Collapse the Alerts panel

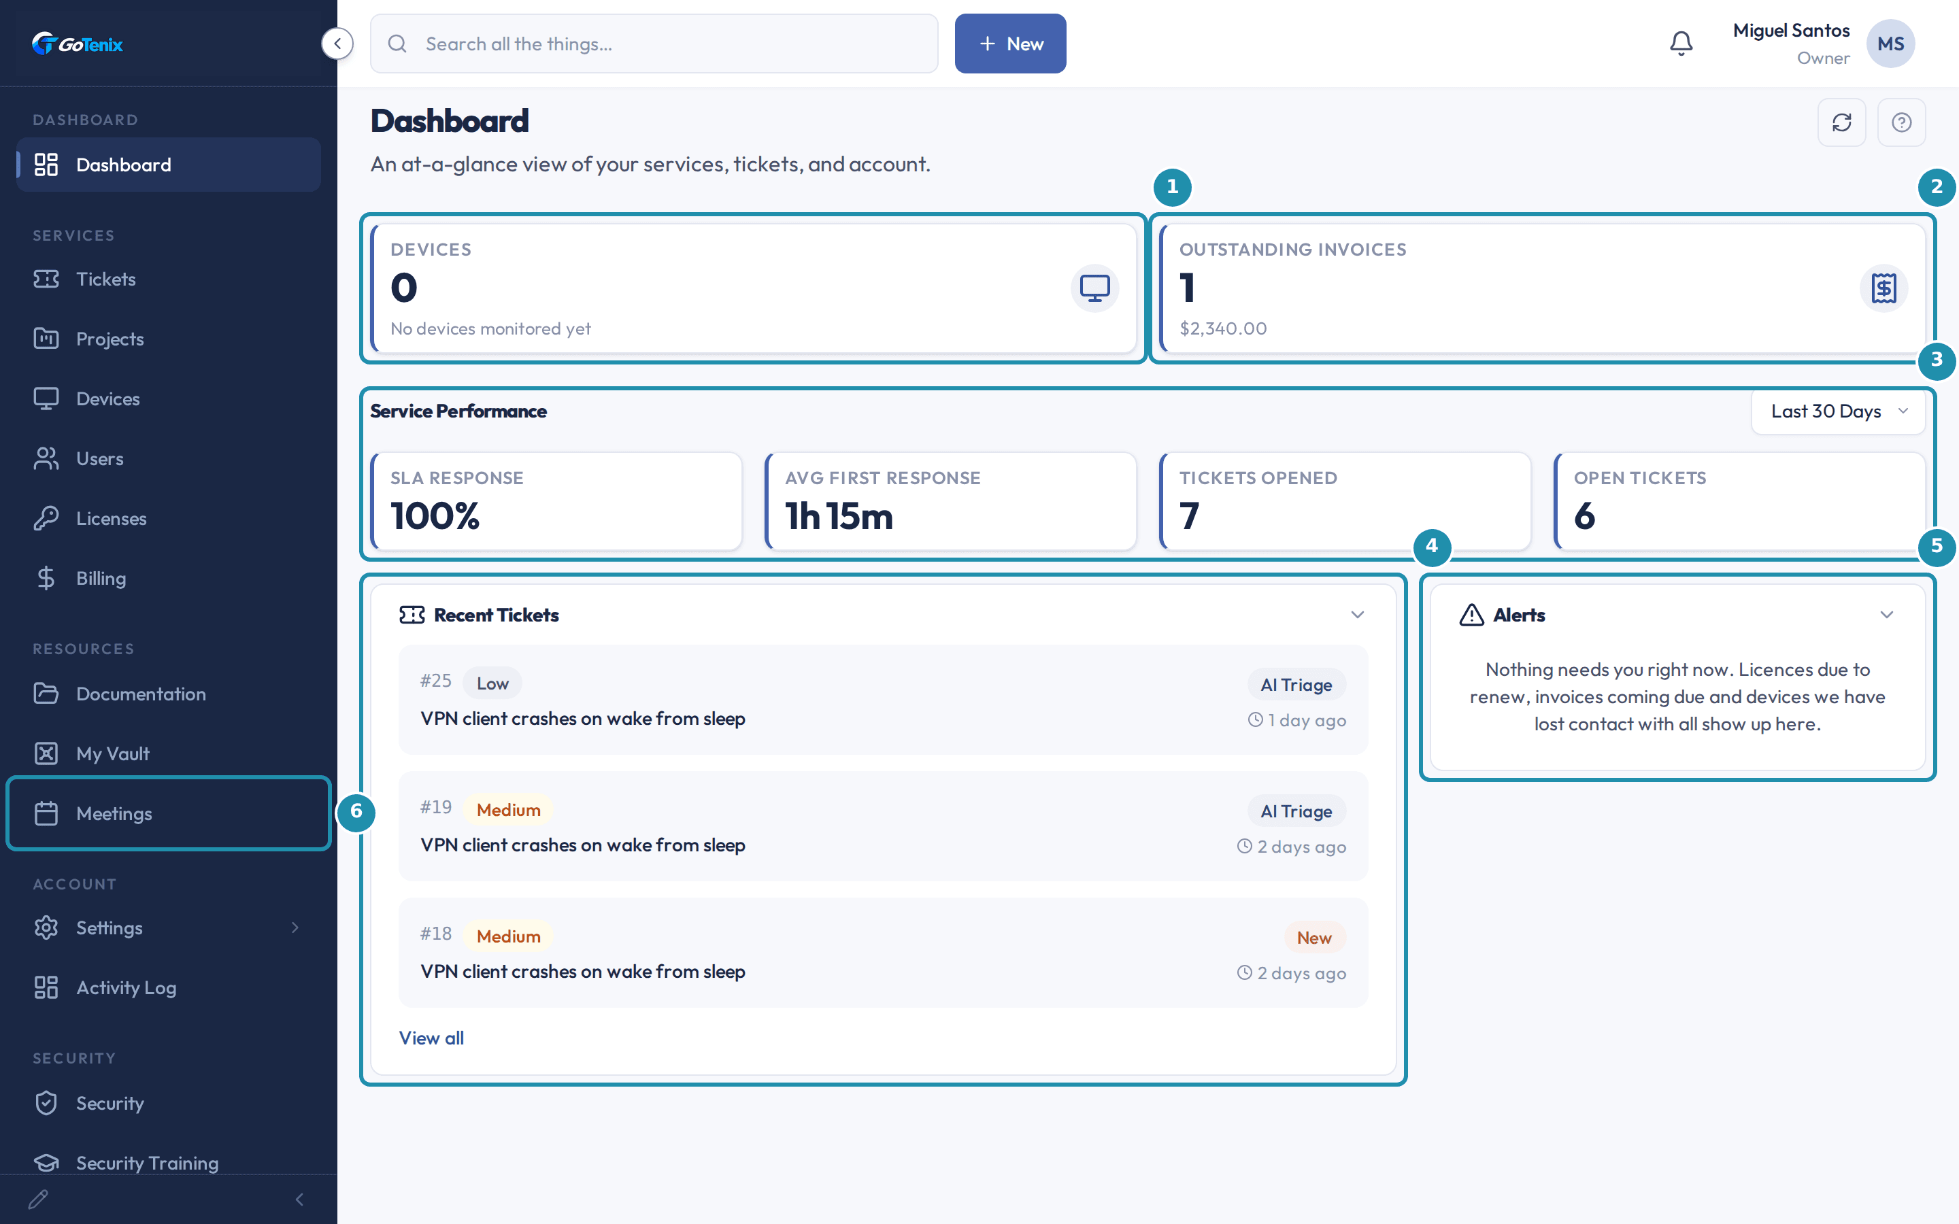coord(1886,615)
